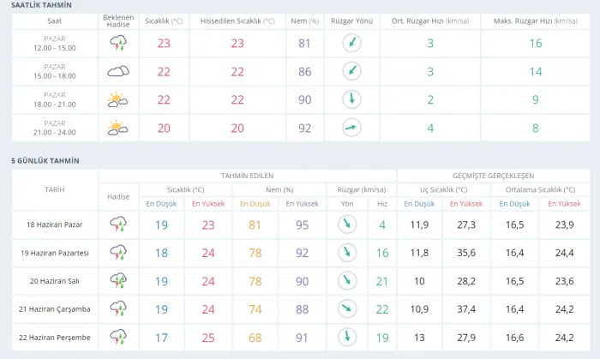600x359 pixels.
Task: Click the 22 Haziran Perşembe date cell
Action: pyautogui.click(x=55, y=338)
